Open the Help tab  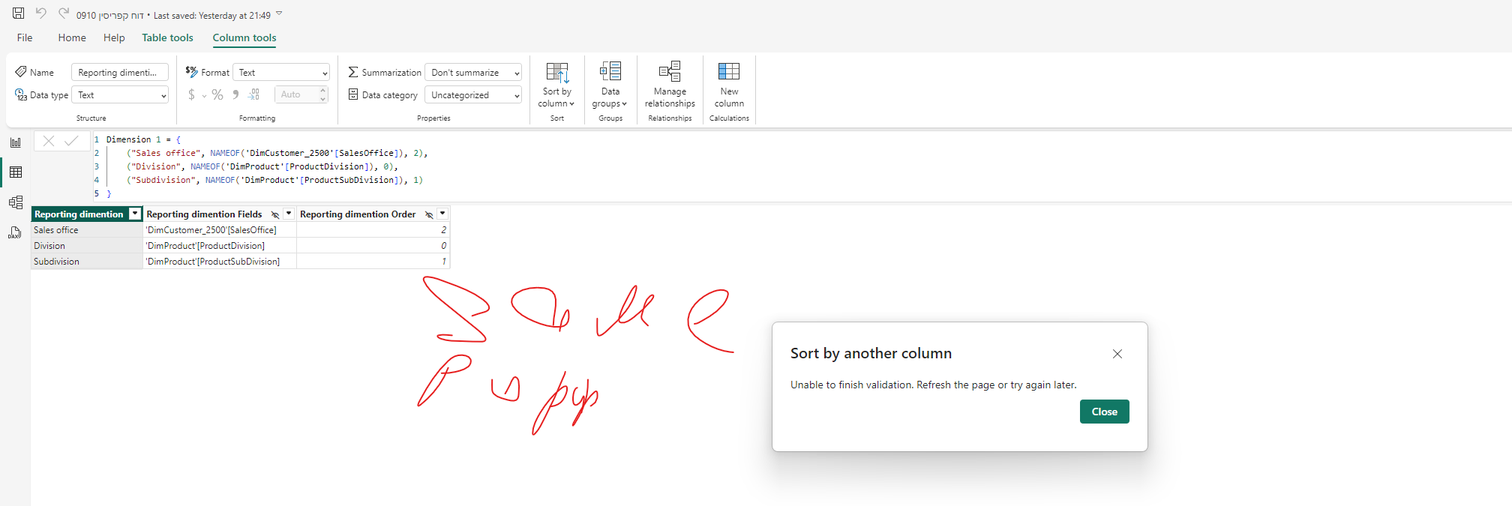coord(114,37)
